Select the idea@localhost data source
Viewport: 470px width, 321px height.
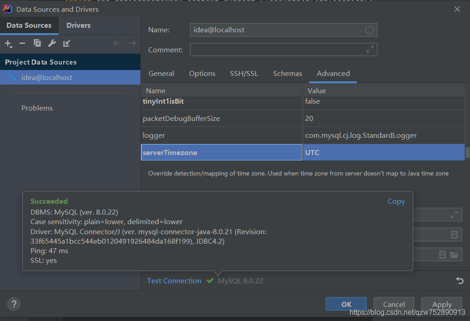70,77
